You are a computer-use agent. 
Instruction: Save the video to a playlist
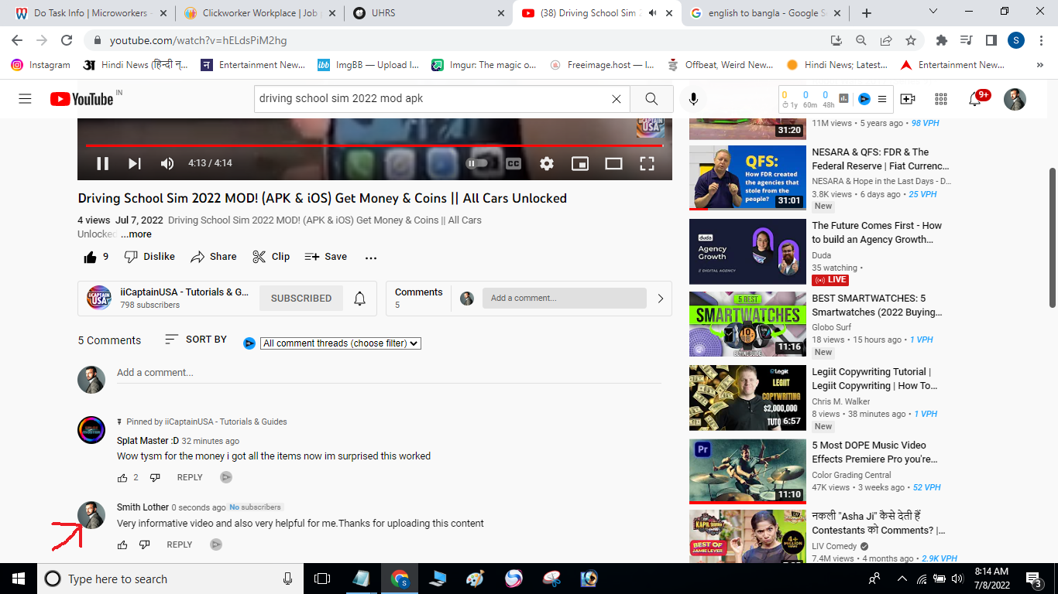[325, 257]
